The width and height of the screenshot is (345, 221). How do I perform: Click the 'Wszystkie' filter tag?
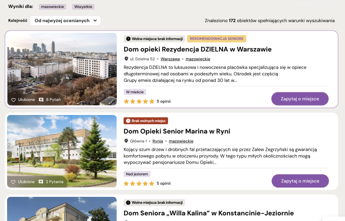click(x=83, y=7)
